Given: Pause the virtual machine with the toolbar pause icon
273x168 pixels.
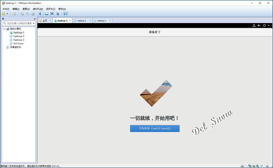Looking at the screenshot, I should pos(3,14).
